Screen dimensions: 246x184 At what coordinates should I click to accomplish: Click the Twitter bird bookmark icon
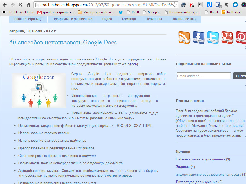click(x=121, y=12)
